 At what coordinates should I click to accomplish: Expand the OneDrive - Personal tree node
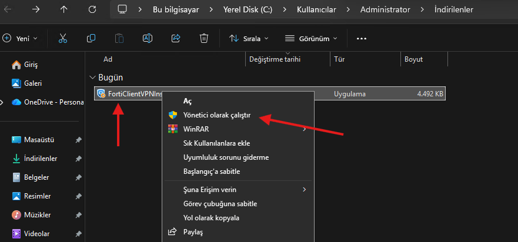(x=2, y=102)
